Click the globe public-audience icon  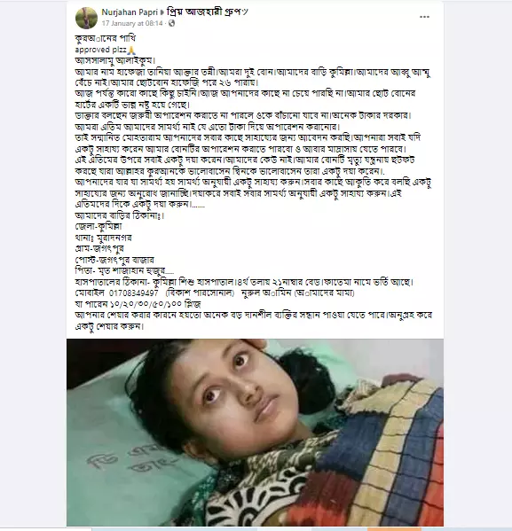[171, 23]
